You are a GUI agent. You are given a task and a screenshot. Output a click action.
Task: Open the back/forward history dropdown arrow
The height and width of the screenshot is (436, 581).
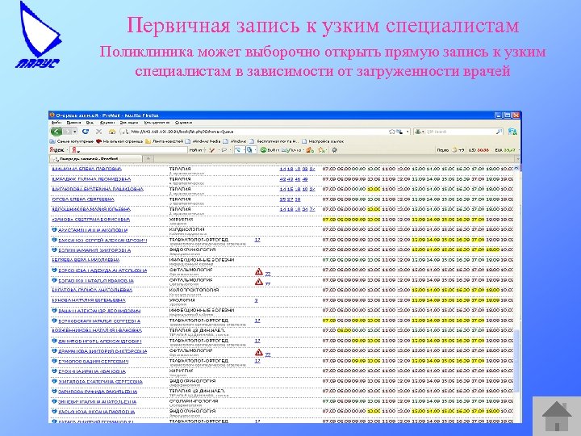(x=75, y=132)
